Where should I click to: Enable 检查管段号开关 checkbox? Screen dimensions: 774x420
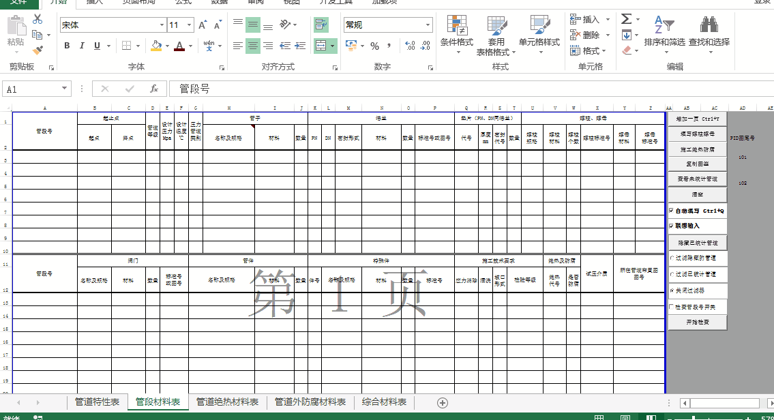[x=671, y=307]
